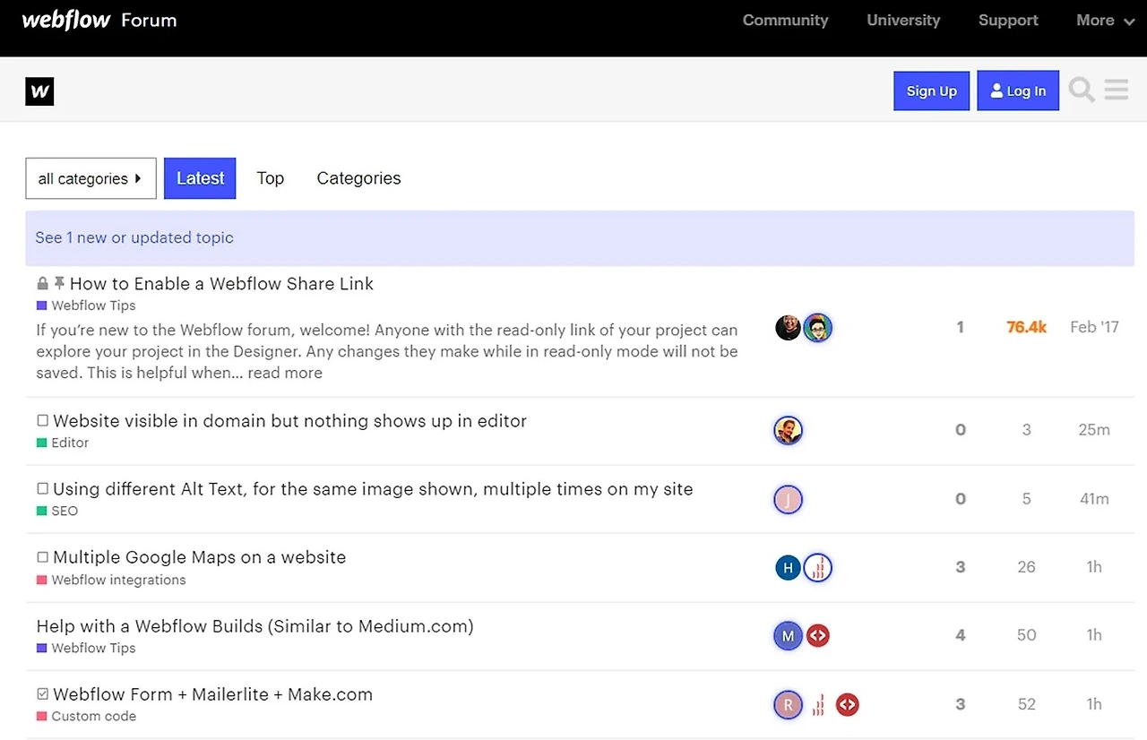Open Community in the top navigation

[785, 20]
